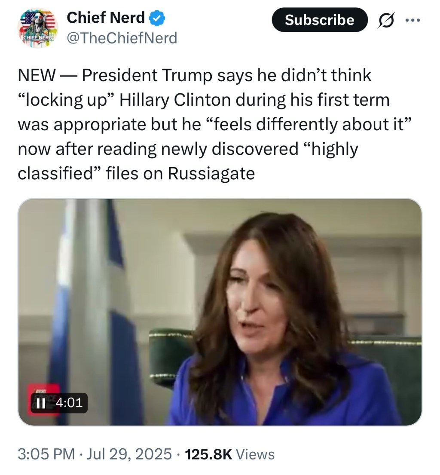Toggle subscription by pressing Subscribe
Screen dimensions: 440x475
coord(320,20)
